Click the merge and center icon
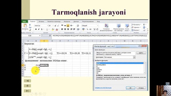 78,29
